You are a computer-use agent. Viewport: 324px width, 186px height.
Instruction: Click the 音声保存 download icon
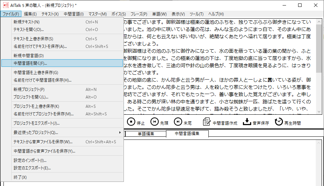pos(247,122)
